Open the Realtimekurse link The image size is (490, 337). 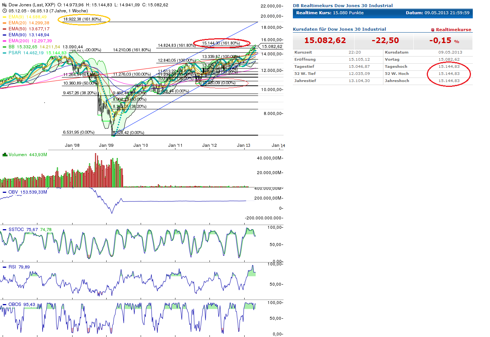coord(454,30)
